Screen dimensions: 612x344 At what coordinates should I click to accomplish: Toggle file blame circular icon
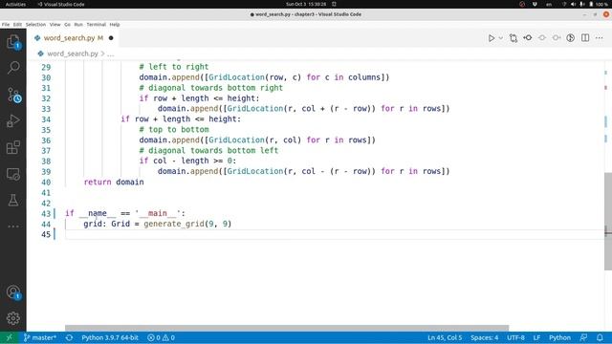(x=571, y=38)
